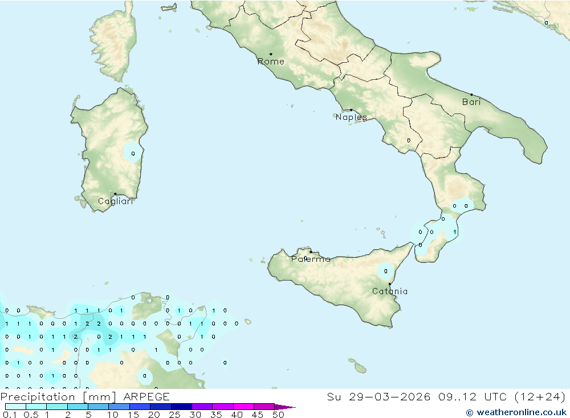
Task: Click the (12+24) forecast run text
Action: pos(540,396)
